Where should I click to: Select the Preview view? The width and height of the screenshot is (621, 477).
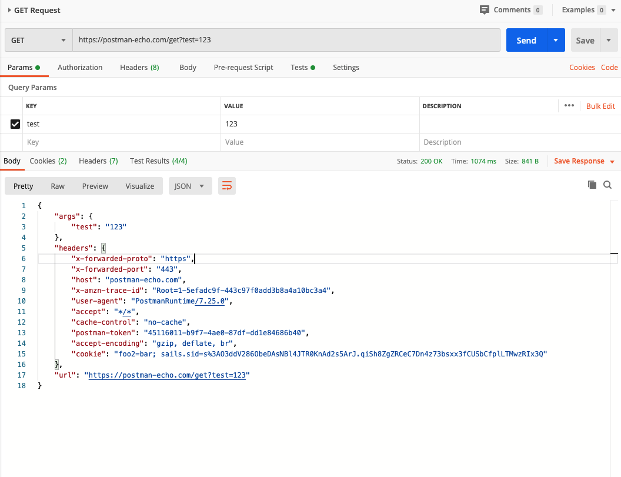pos(95,186)
